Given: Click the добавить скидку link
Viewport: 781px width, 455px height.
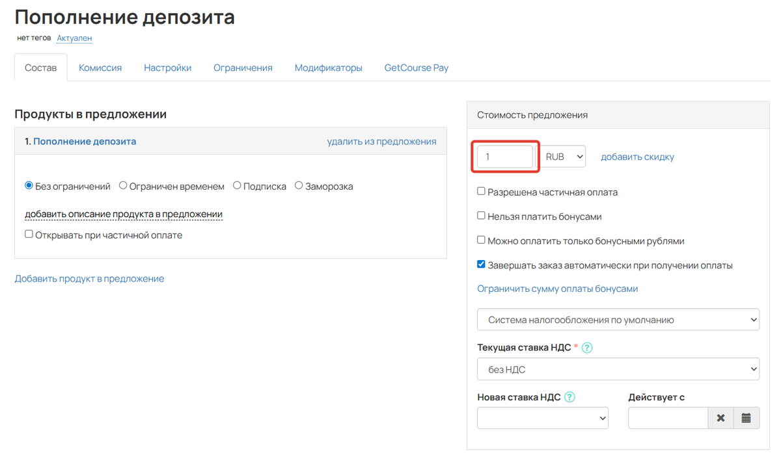Looking at the screenshot, I should (x=637, y=157).
